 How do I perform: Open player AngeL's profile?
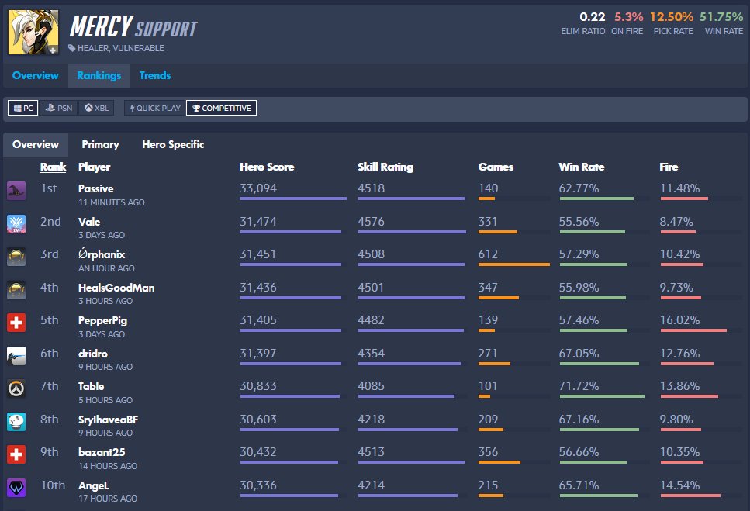click(94, 485)
